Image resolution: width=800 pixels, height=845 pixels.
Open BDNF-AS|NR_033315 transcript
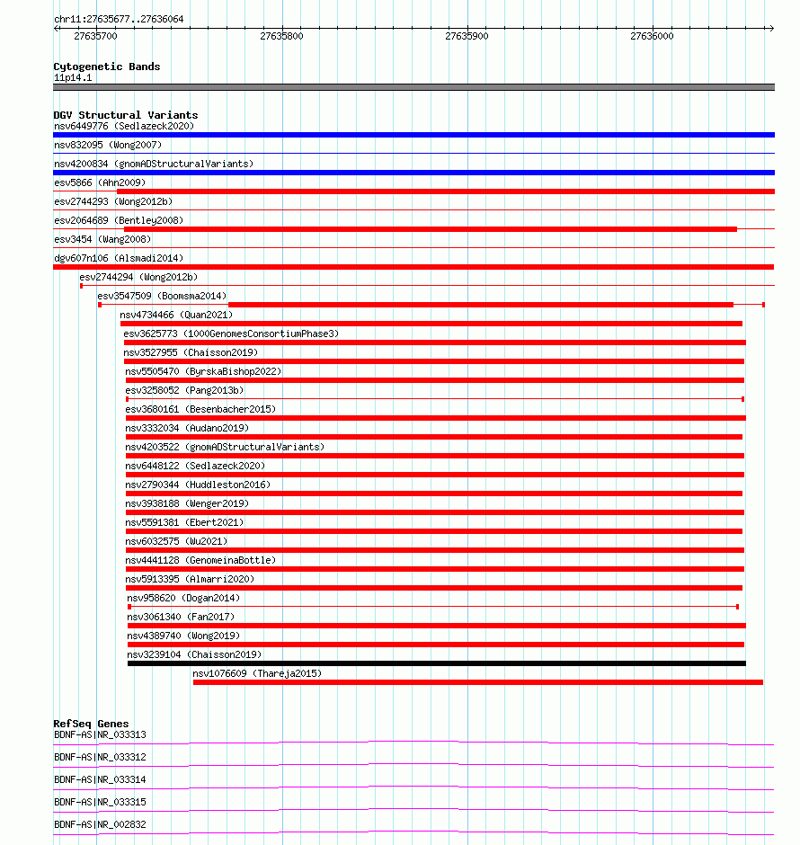click(100, 802)
